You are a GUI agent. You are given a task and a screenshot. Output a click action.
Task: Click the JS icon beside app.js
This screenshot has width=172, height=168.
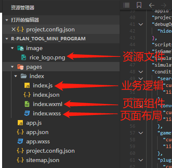[x=20, y=123]
